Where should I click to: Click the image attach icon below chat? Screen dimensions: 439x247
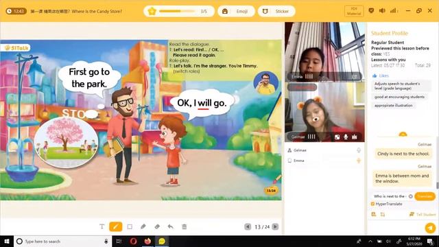pos(373,215)
